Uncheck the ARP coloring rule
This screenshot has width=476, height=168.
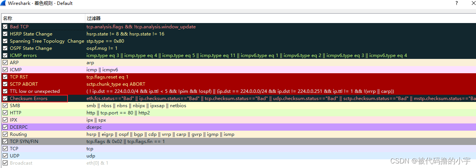click(x=5, y=63)
